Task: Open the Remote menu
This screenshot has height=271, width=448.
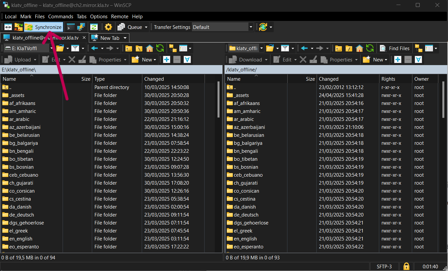Action: point(120,17)
